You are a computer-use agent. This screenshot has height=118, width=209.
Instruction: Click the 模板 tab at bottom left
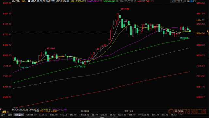10,115
